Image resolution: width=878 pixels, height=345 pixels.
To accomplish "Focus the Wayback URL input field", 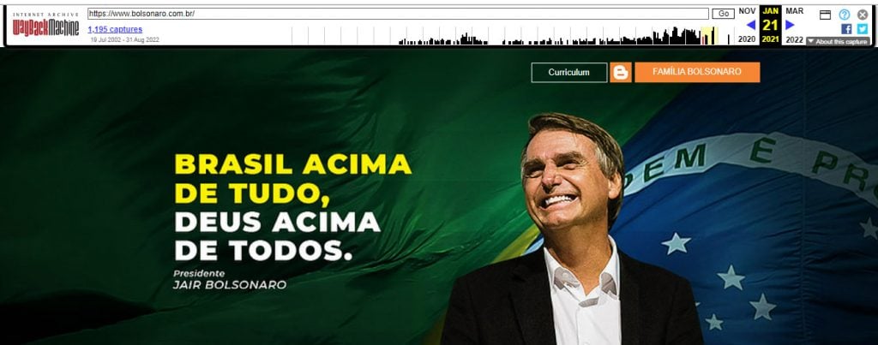I will click(398, 14).
